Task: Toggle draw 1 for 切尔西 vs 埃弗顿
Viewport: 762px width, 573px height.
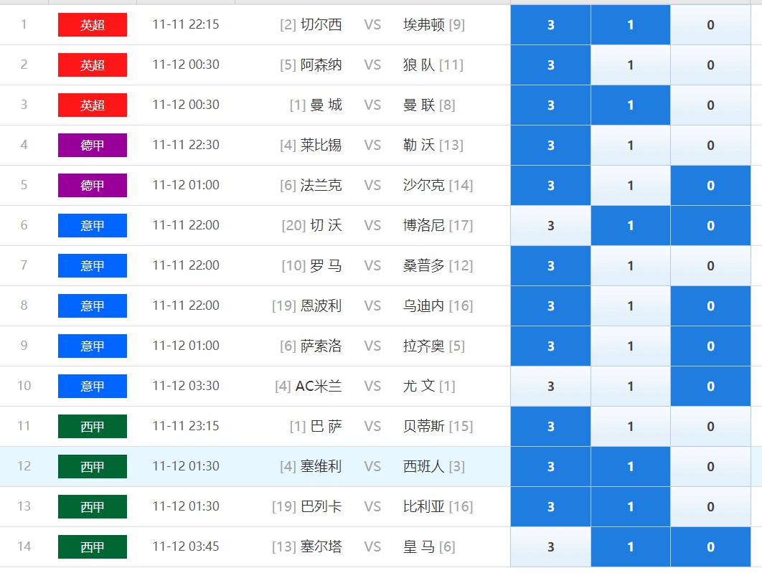Action: [630, 25]
